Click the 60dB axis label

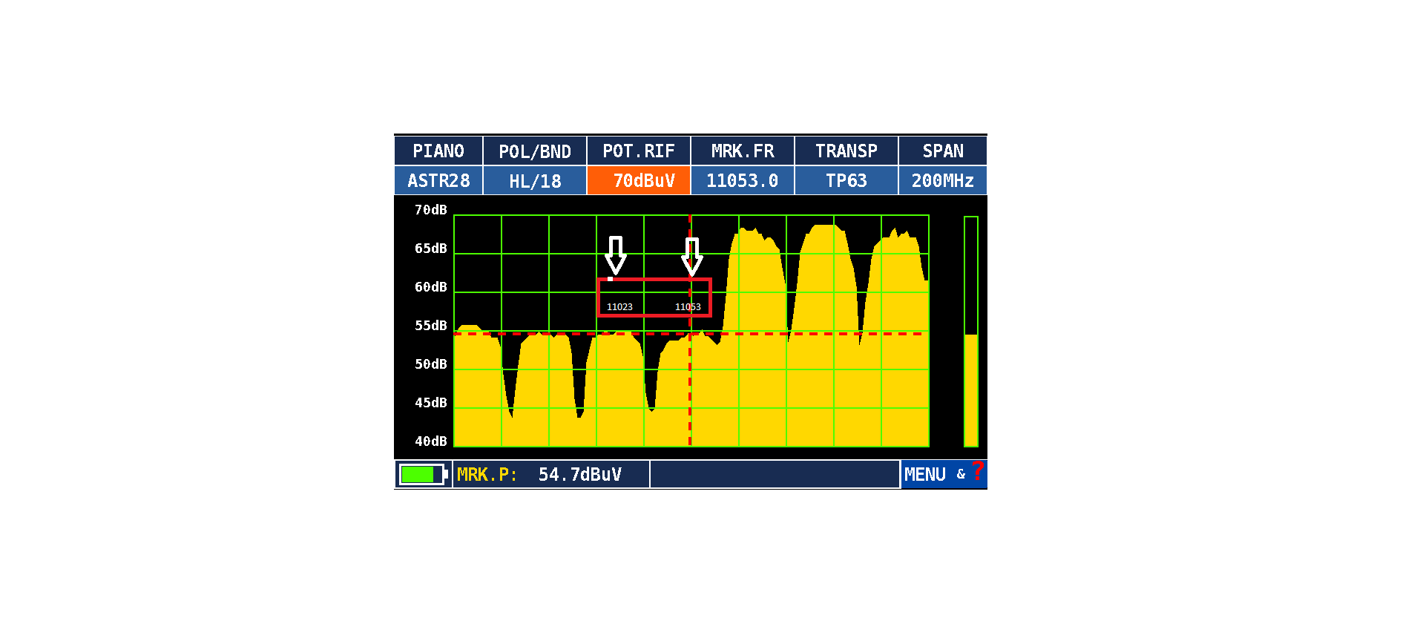click(431, 287)
